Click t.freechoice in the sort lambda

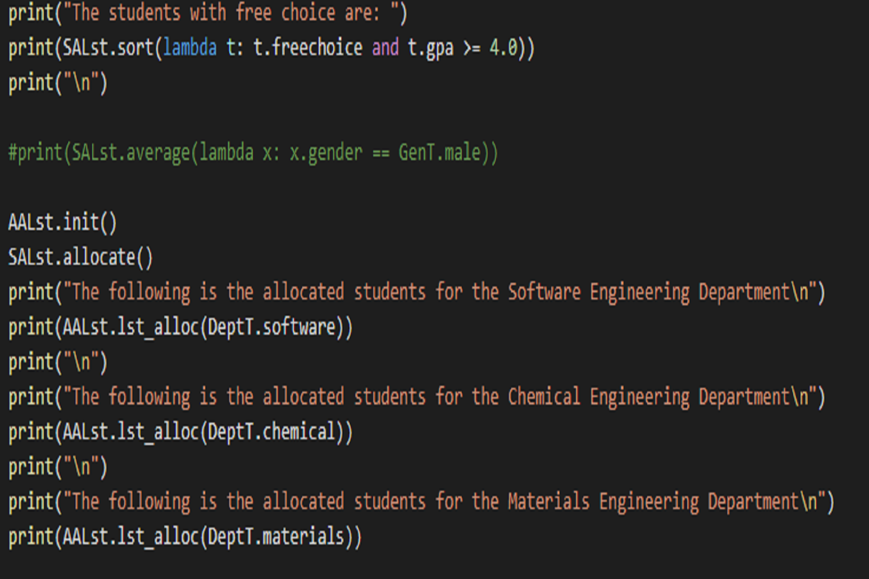click(x=308, y=48)
